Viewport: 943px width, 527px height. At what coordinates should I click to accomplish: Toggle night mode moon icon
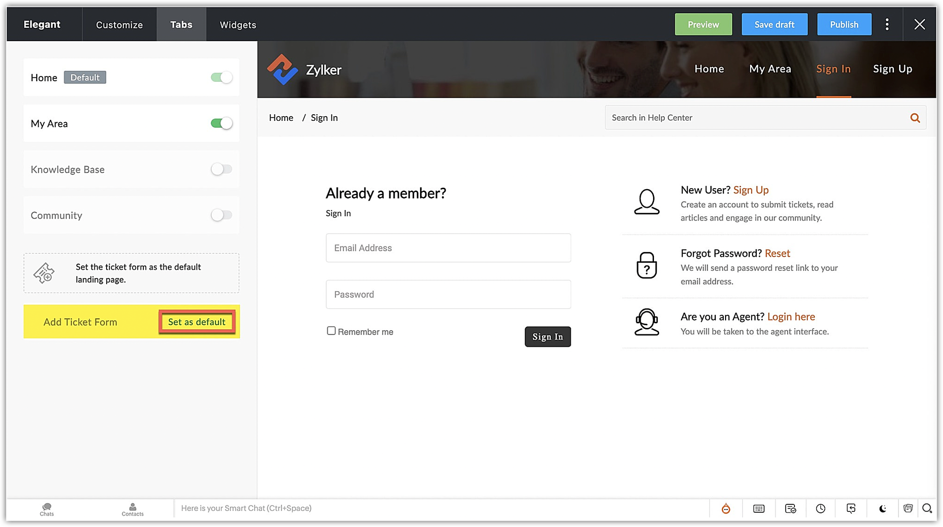tap(883, 508)
